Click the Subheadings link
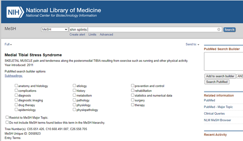The height and width of the screenshot is (141, 243). pyautogui.click(x=14, y=76)
